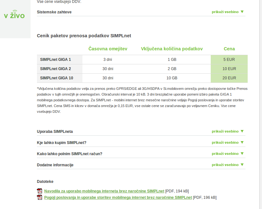Click the 'Dodatne informacije' heading
Image resolution: width=262 pixels, height=209 pixels.
(55, 165)
